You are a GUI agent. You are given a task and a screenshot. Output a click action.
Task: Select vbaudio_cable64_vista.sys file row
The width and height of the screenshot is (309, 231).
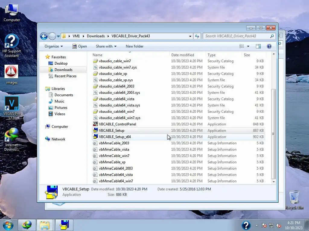tap(178, 105)
